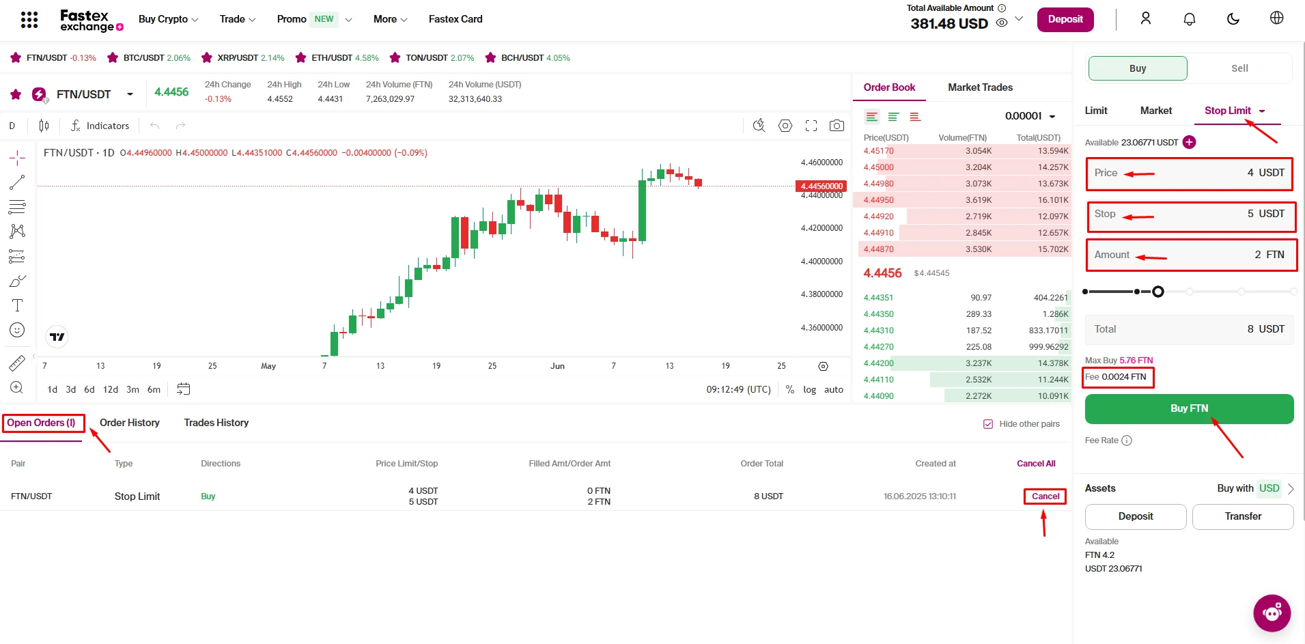This screenshot has width=1305, height=644.
Task: Open the language globe icon
Action: tap(1276, 18)
